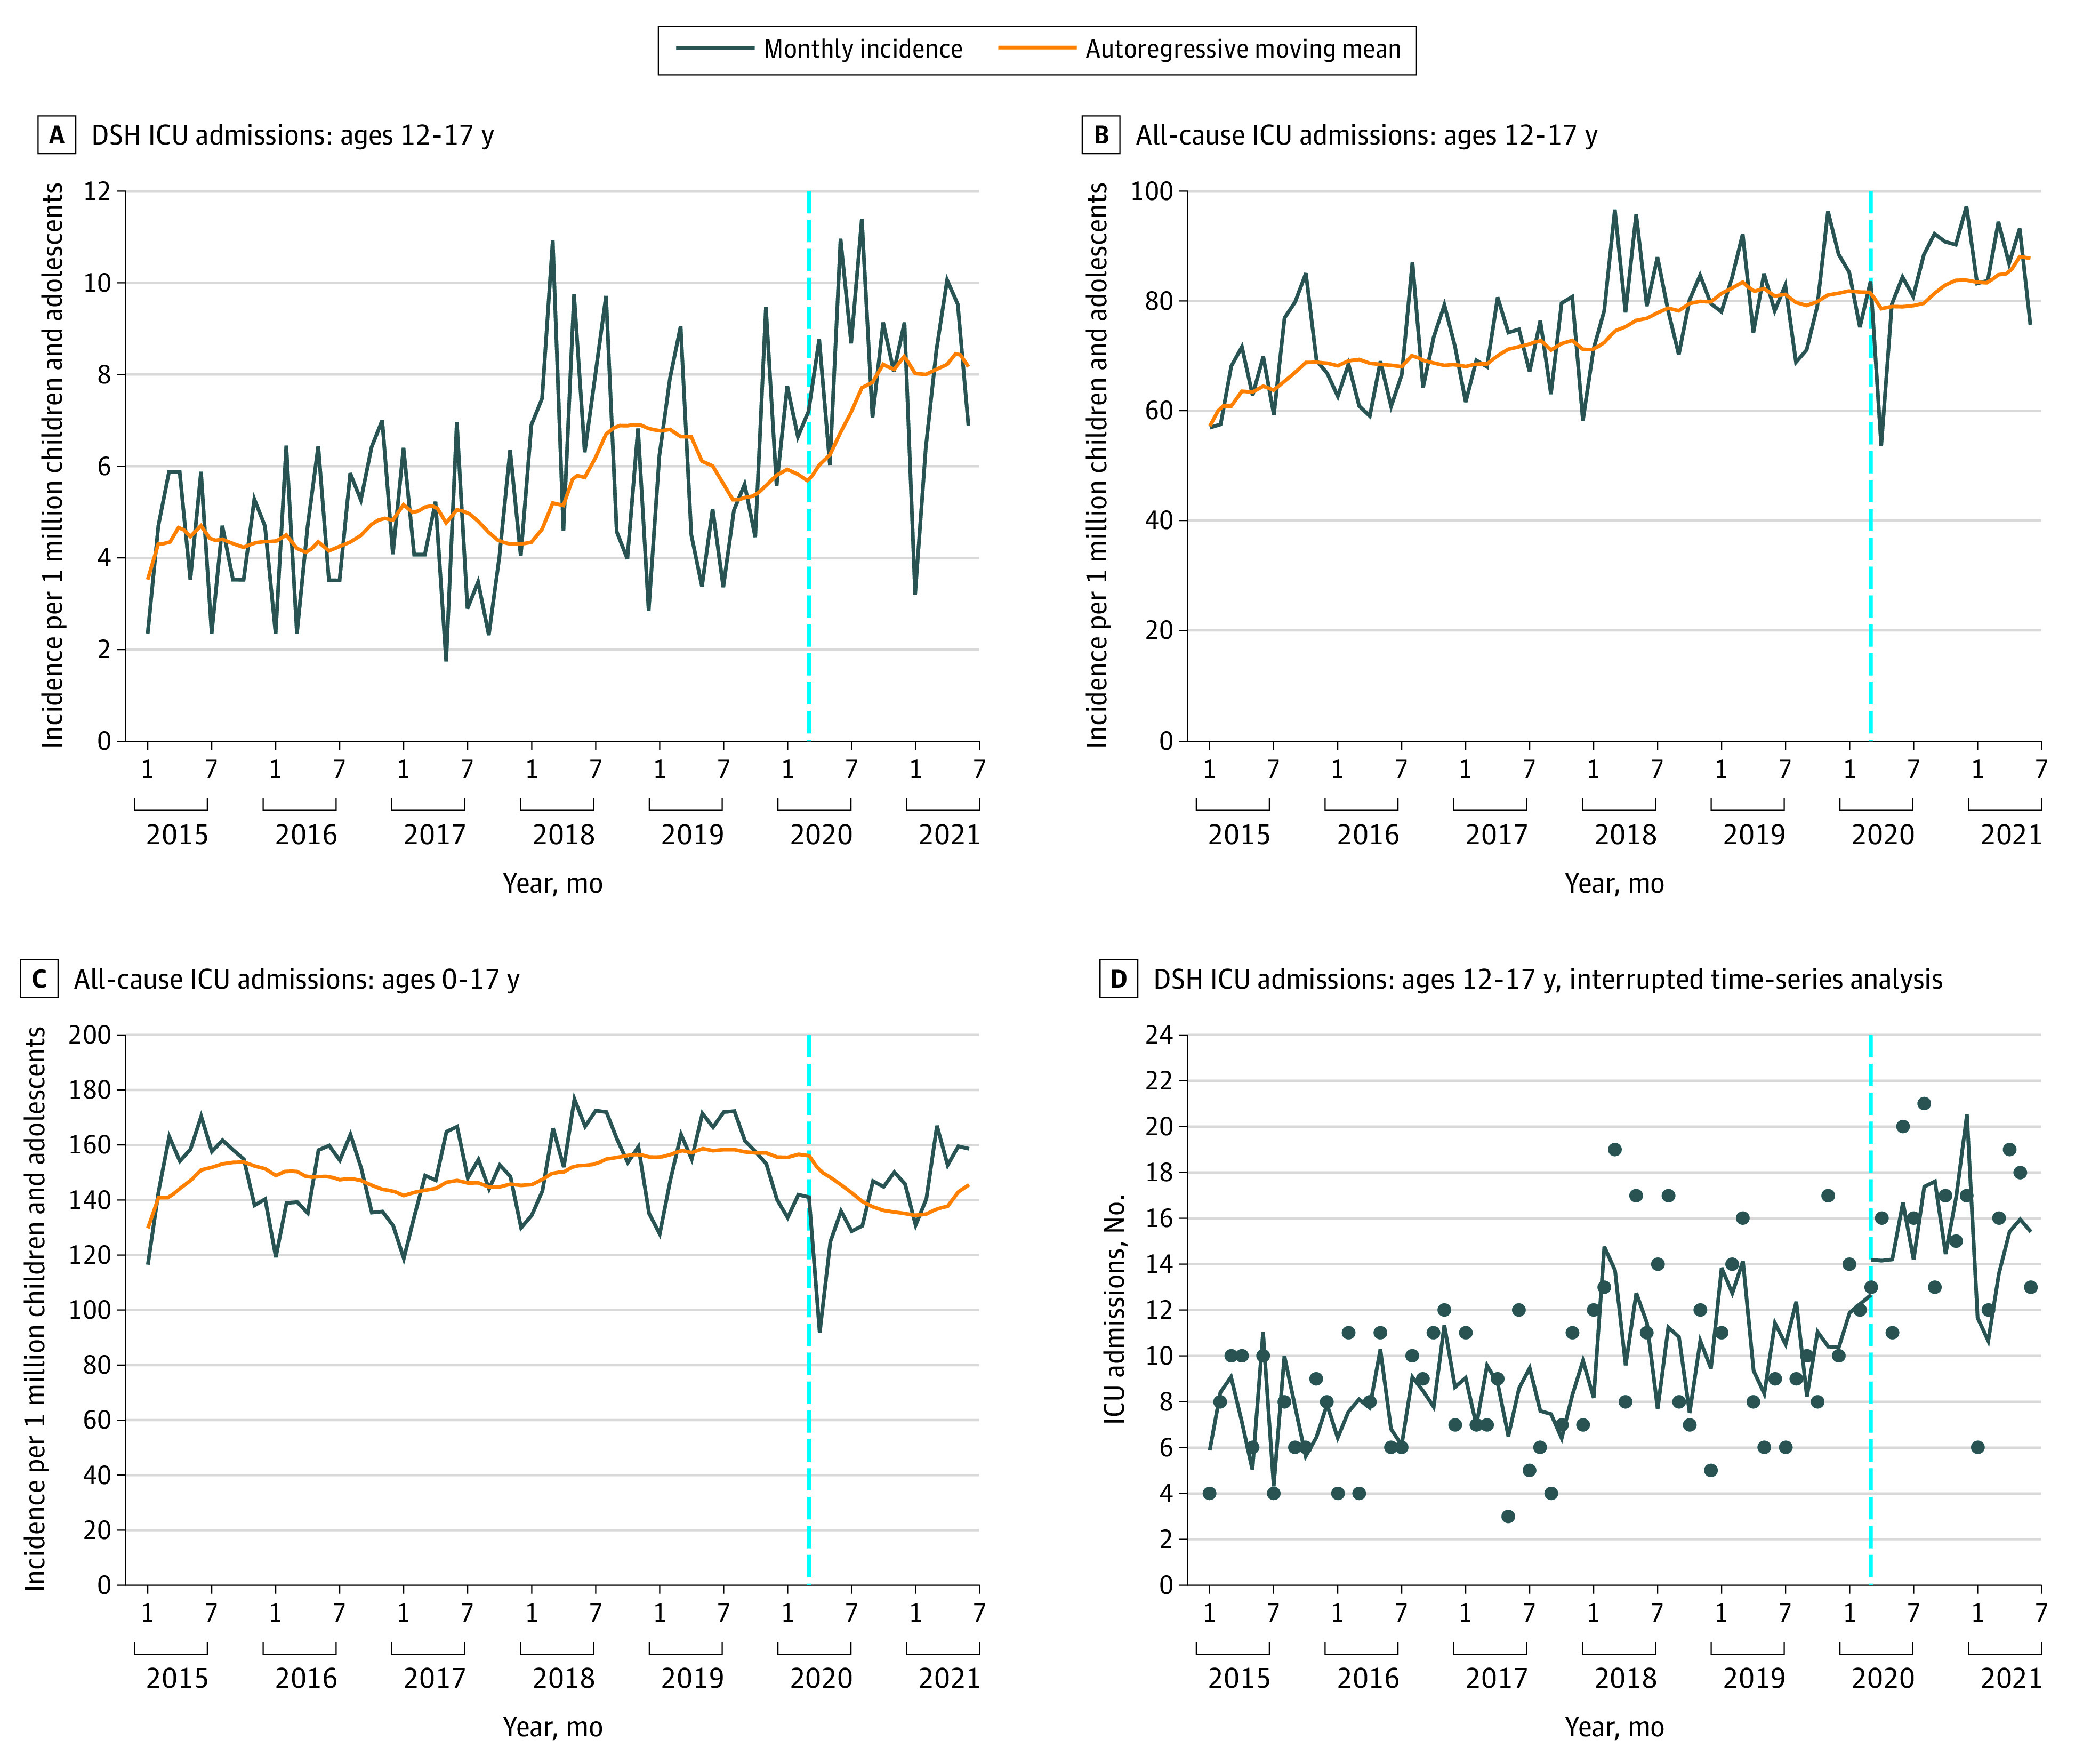
Task: Click the y-axis value 60 in panel B
Action: tap(1159, 411)
